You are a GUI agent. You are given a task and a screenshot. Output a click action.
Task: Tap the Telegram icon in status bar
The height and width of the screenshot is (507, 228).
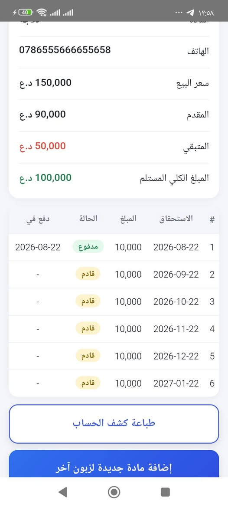coord(190,13)
